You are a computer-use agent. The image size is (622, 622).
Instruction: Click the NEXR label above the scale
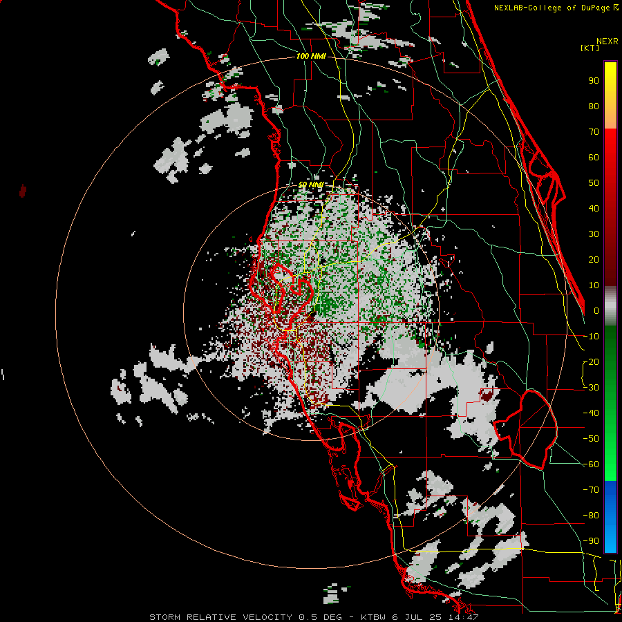[x=607, y=41]
